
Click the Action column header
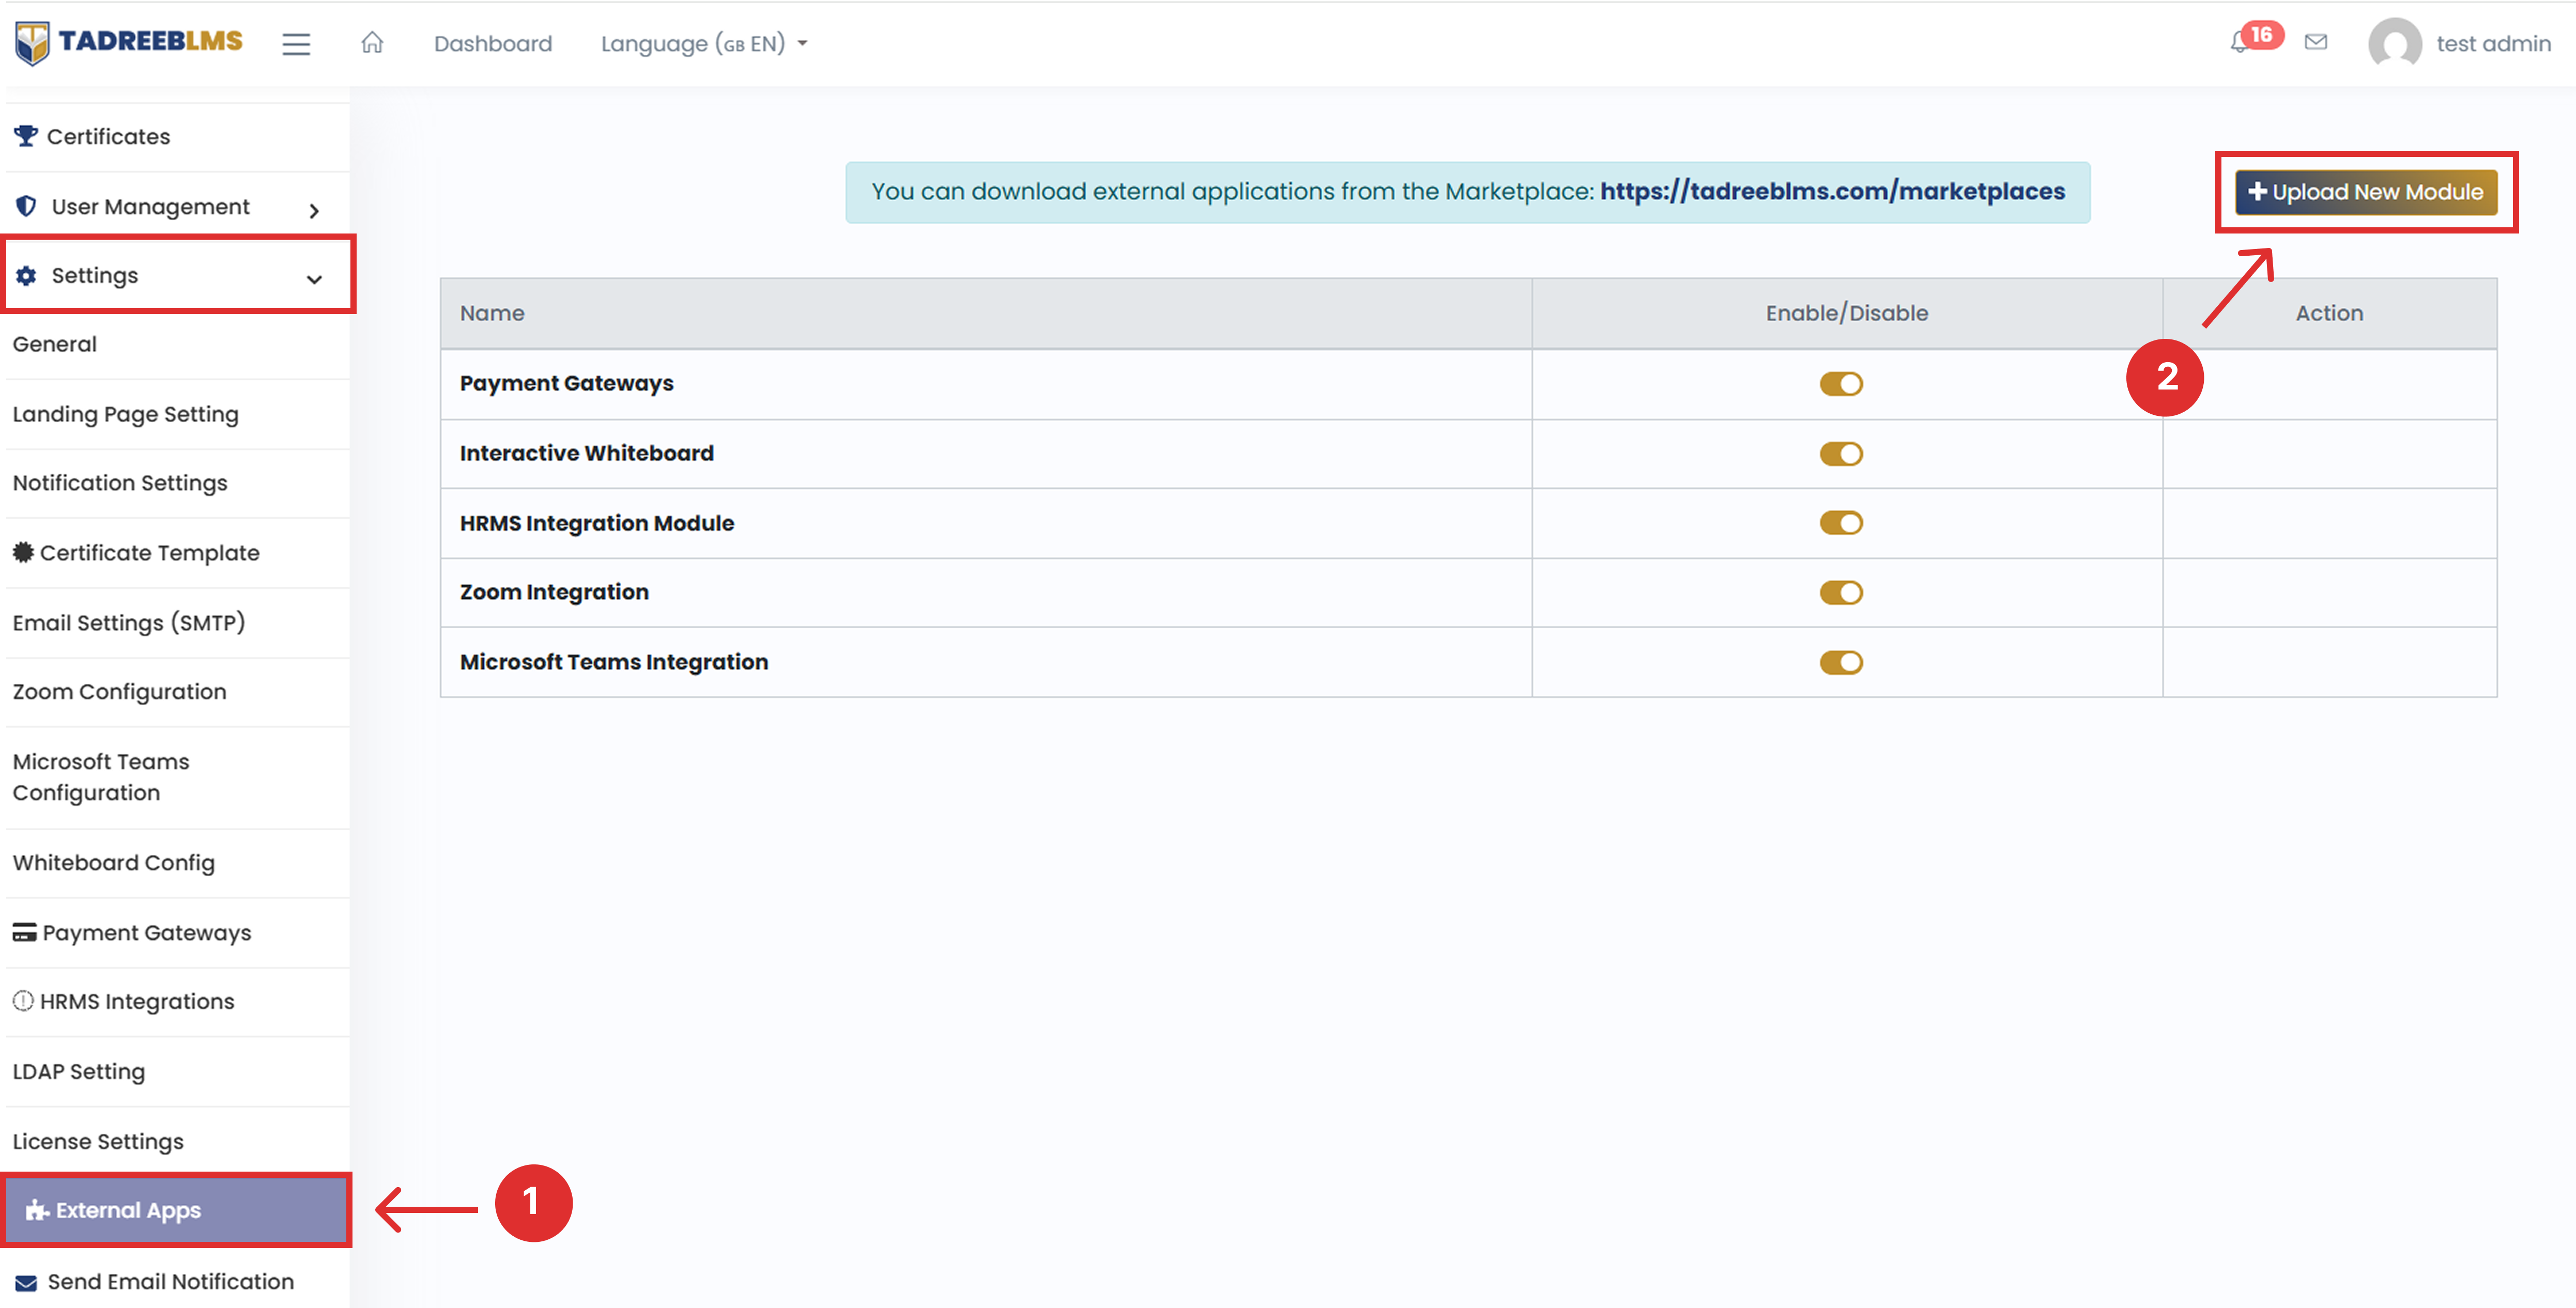coord(2329,313)
